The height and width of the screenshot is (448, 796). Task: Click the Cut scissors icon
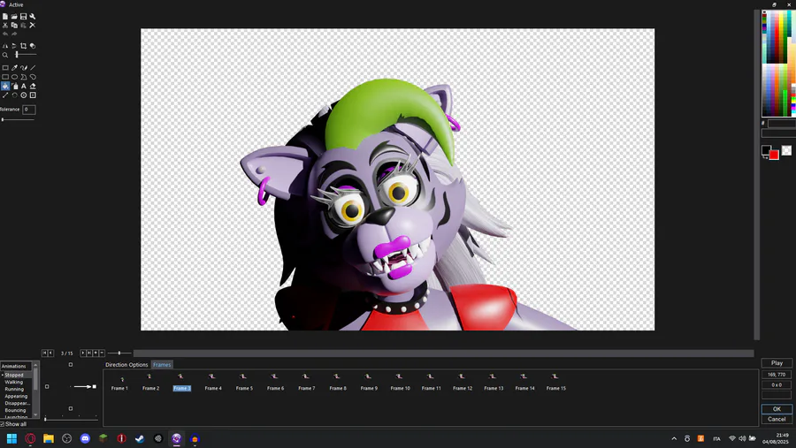(5, 25)
